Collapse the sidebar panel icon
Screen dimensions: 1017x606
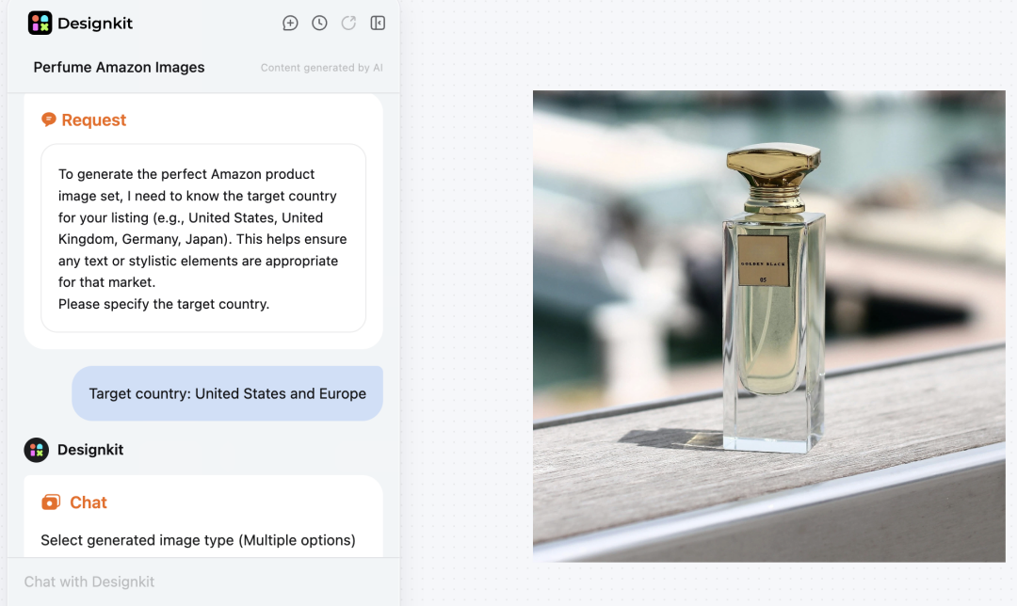[378, 23]
